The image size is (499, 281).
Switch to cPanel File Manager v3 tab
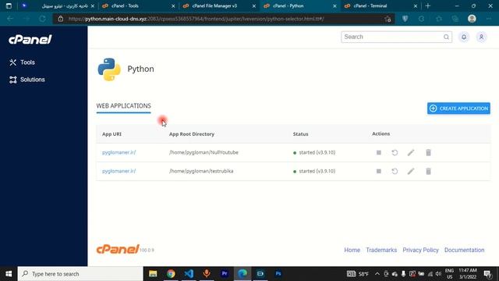pyautogui.click(x=219, y=5)
